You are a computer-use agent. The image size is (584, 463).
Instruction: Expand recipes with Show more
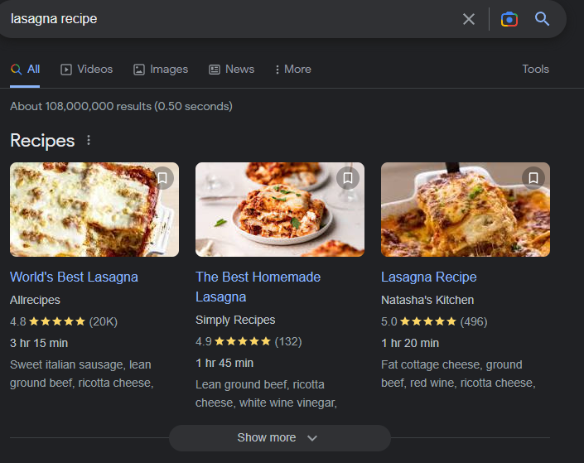[x=280, y=437]
